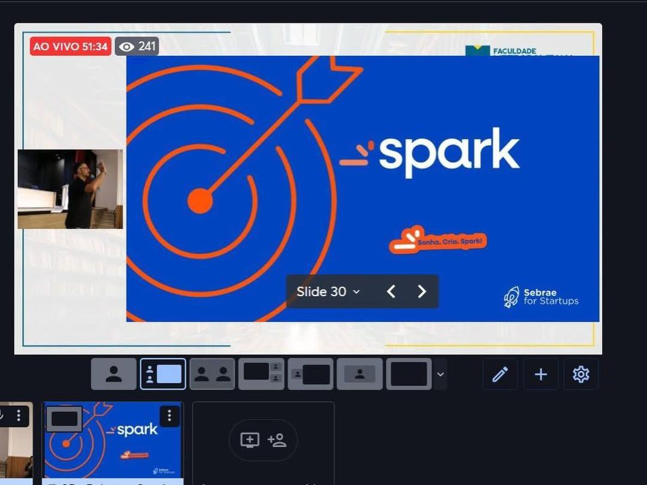The height and width of the screenshot is (485, 647).
Task: Click the present or invite guest button
Action: click(263, 441)
